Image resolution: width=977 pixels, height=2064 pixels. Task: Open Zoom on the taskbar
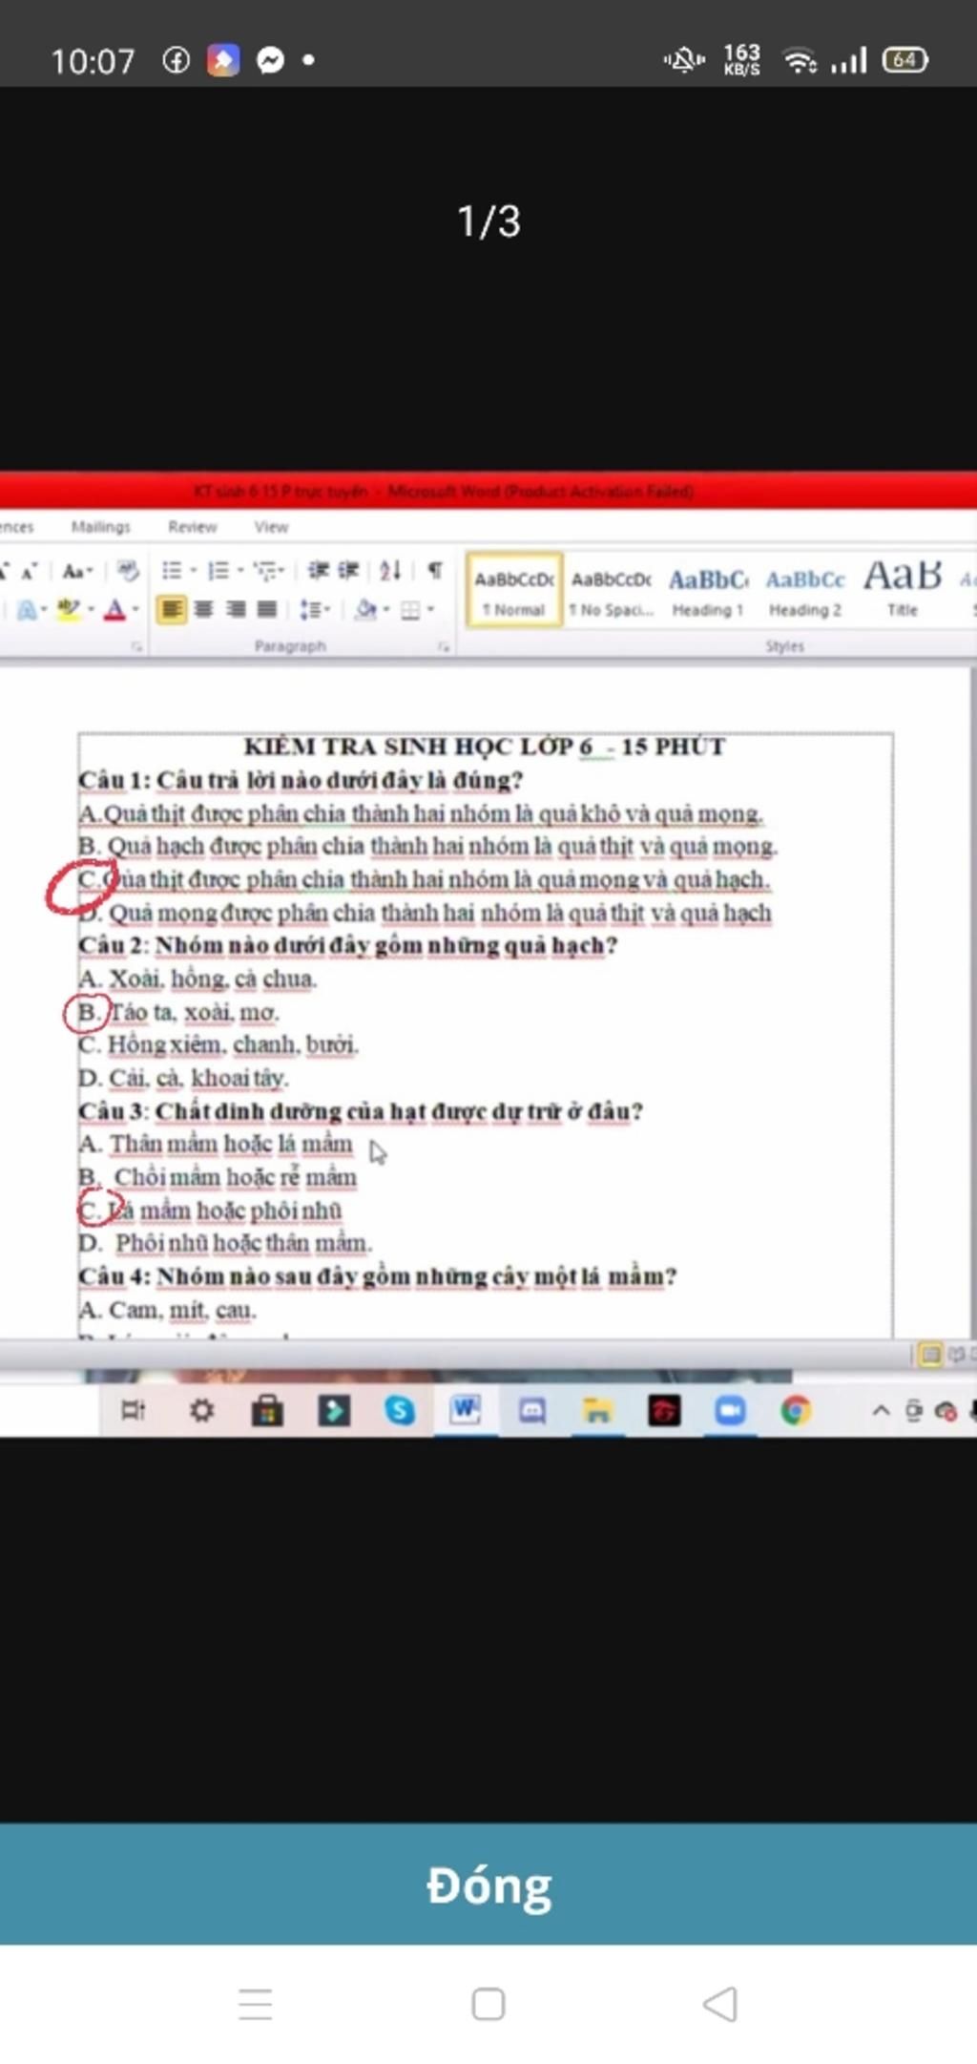(730, 1411)
